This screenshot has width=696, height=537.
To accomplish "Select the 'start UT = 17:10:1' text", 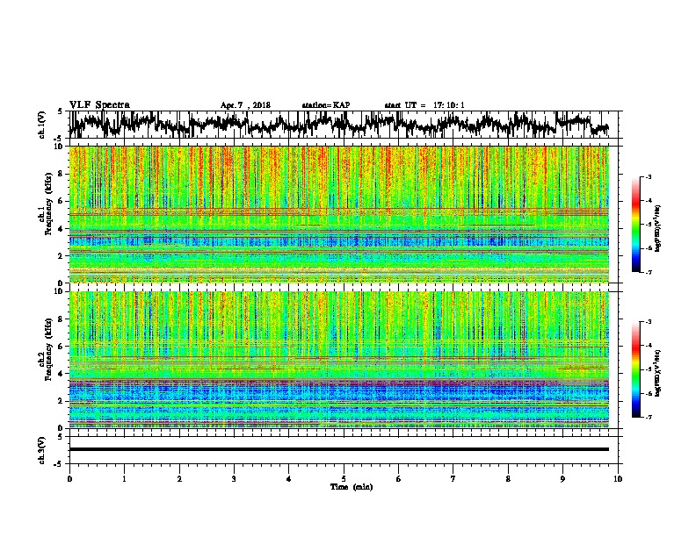I will point(424,105).
